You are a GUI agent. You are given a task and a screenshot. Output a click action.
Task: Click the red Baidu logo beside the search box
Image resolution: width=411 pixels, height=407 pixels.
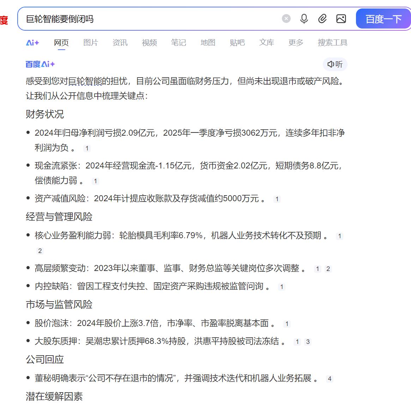coord(4,20)
